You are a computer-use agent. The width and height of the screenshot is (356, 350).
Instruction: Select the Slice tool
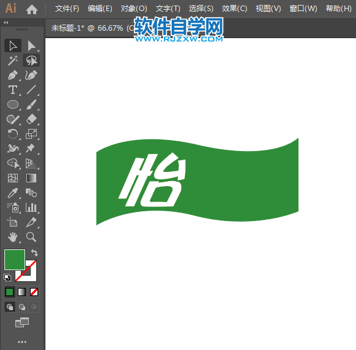[31, 222]
